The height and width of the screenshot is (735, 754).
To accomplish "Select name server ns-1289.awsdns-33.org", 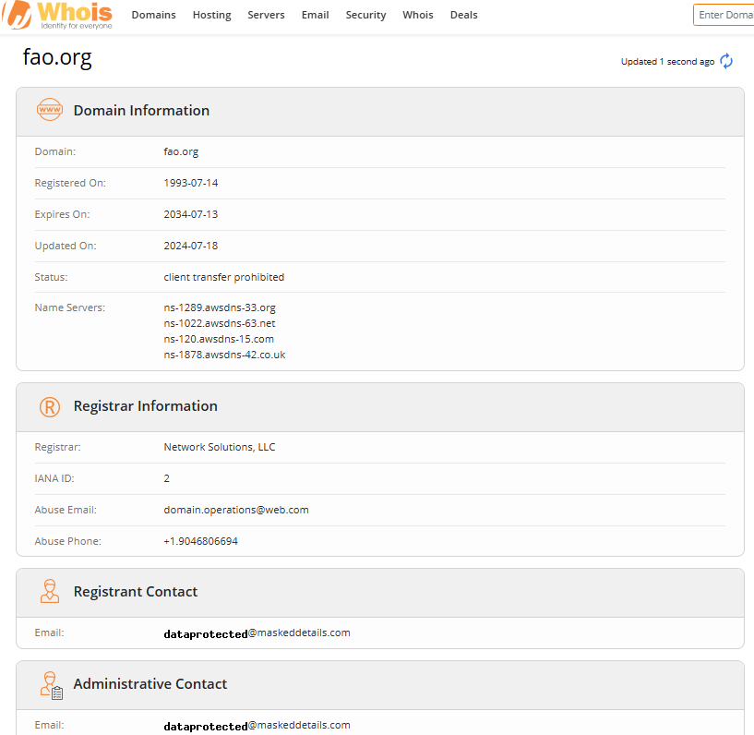I will [220, 307].
